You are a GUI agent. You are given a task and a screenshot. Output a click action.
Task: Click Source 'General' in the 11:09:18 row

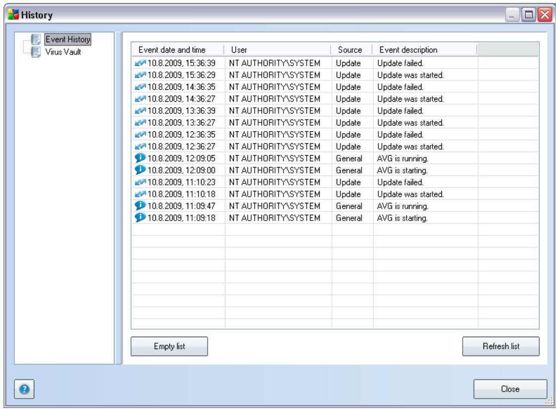pyautogui.click(x=349, y=218)
